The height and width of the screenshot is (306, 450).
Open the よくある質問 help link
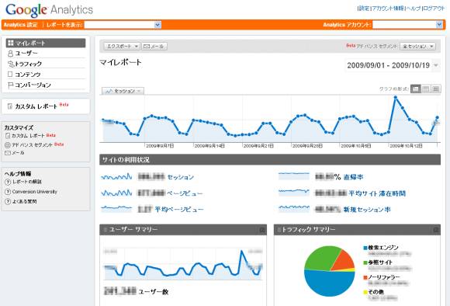24,201
